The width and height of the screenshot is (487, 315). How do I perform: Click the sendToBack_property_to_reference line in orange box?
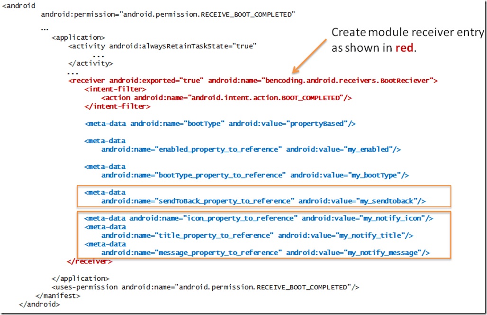263,201
